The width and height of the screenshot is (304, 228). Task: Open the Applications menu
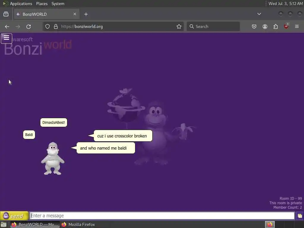(x=21, y=4)
